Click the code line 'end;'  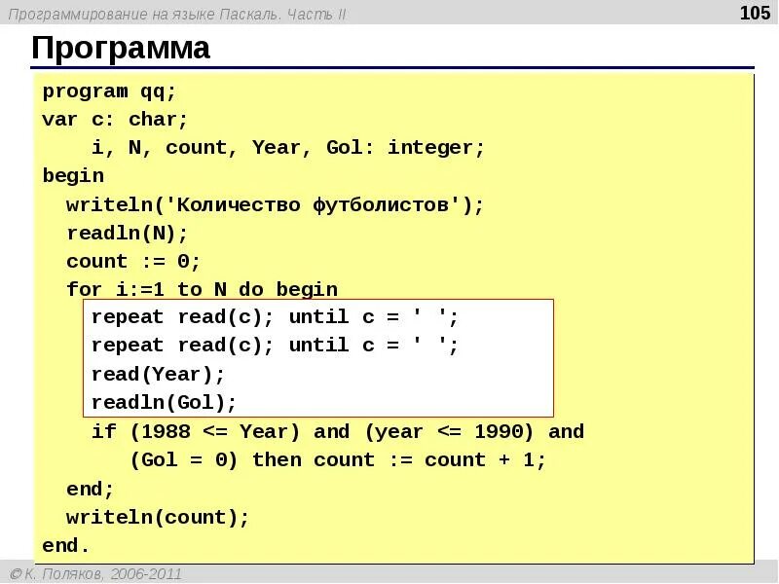coord(90,490)
